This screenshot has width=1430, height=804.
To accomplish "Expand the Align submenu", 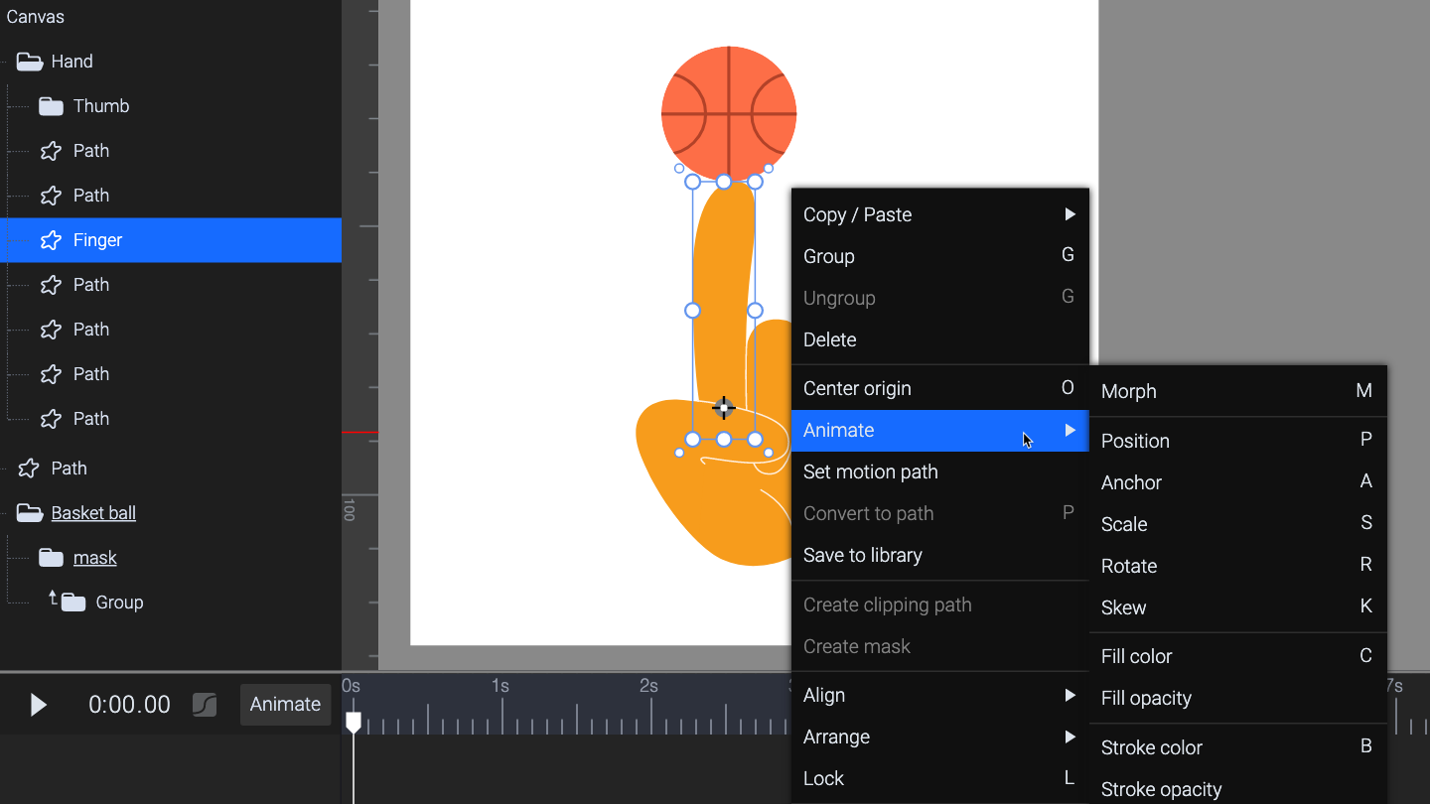I will coord(939,695).
